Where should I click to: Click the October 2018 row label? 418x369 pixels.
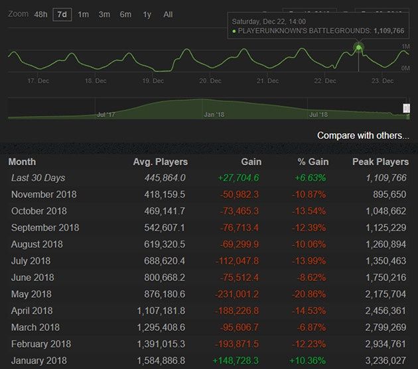[x=39, y=211]
